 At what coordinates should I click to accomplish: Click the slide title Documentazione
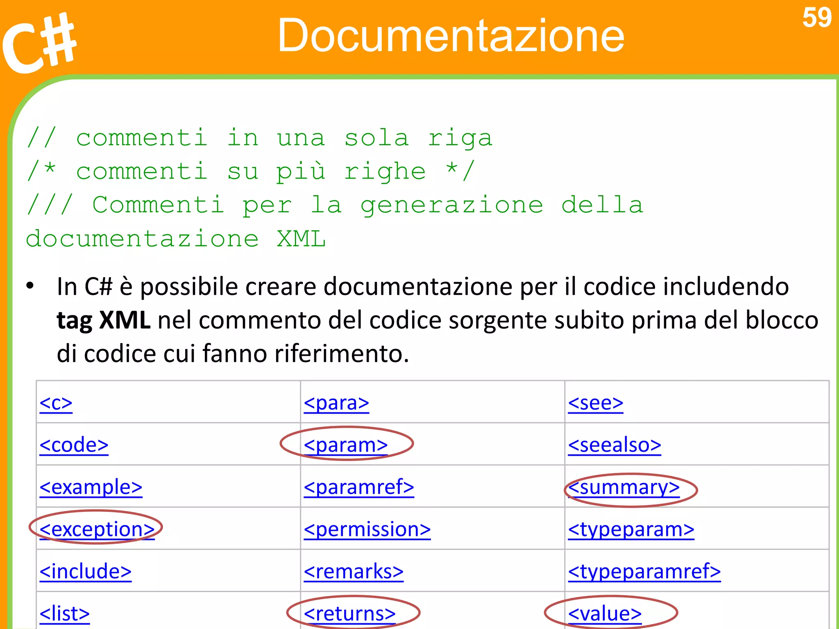click(451, 36)
